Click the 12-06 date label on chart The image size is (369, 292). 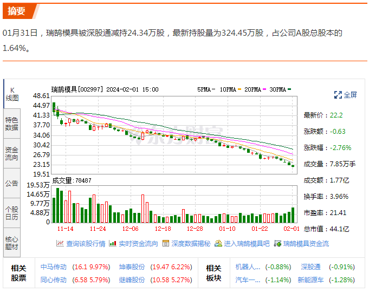point(131,229)
